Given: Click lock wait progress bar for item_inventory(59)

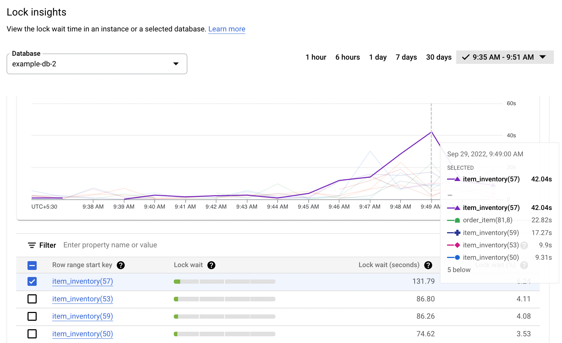Looking at the screenshot, I should click(224, 317).
